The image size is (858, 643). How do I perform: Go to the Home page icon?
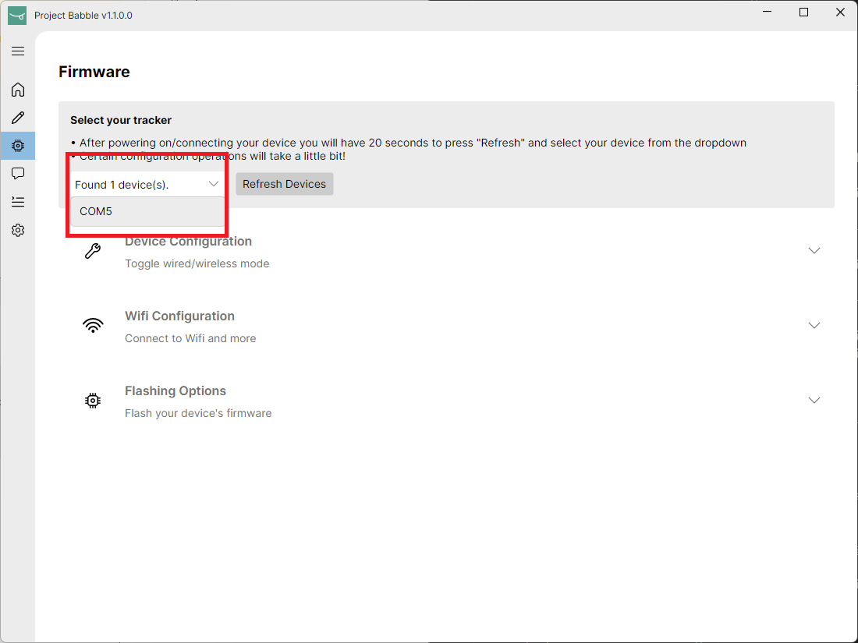(17, 89)
